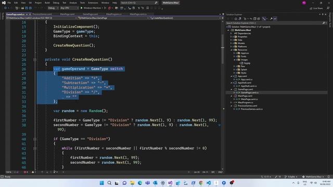Expand the Properties folder

[231, 37]
